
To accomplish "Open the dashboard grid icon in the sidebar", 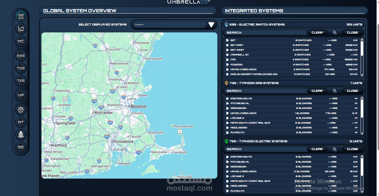I will pyautogui.click(x=21, y=17).
